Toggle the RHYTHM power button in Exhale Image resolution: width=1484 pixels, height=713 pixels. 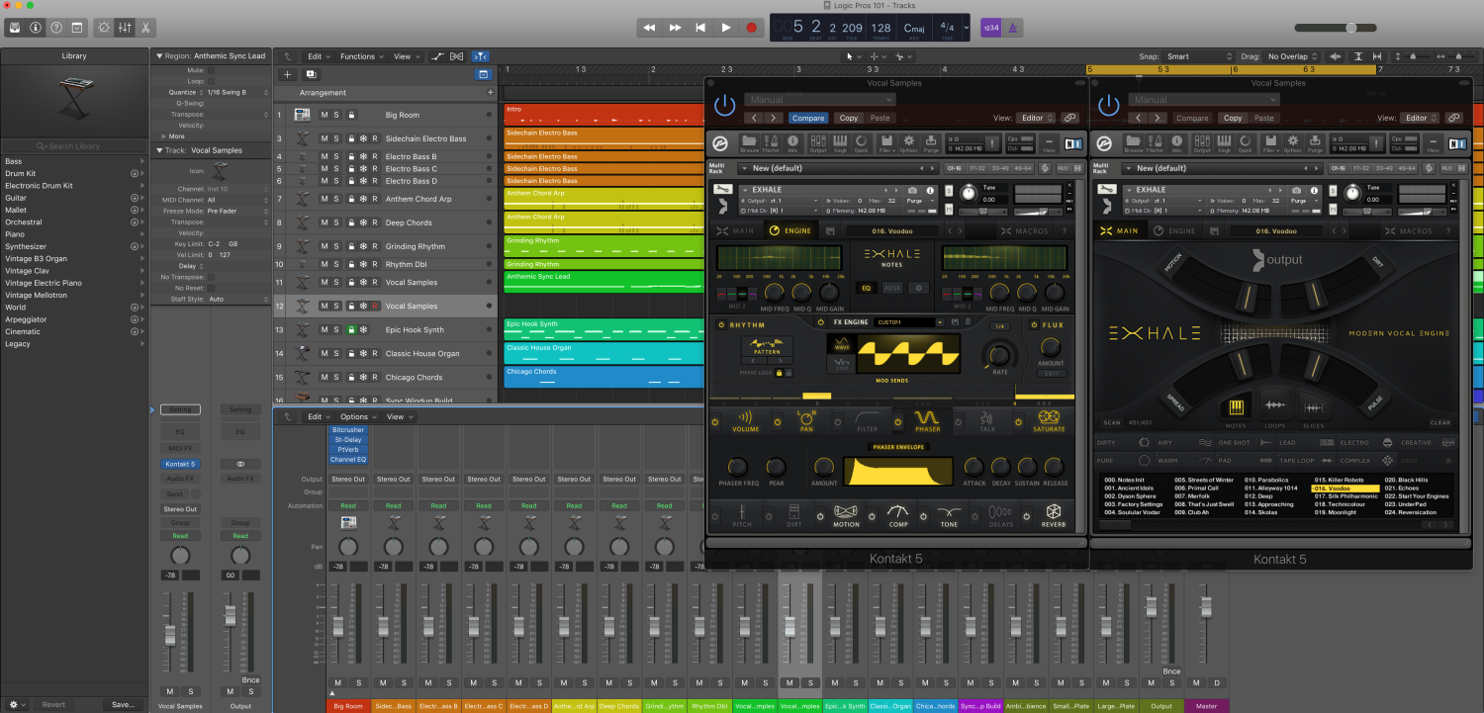(x=720, y=324)
